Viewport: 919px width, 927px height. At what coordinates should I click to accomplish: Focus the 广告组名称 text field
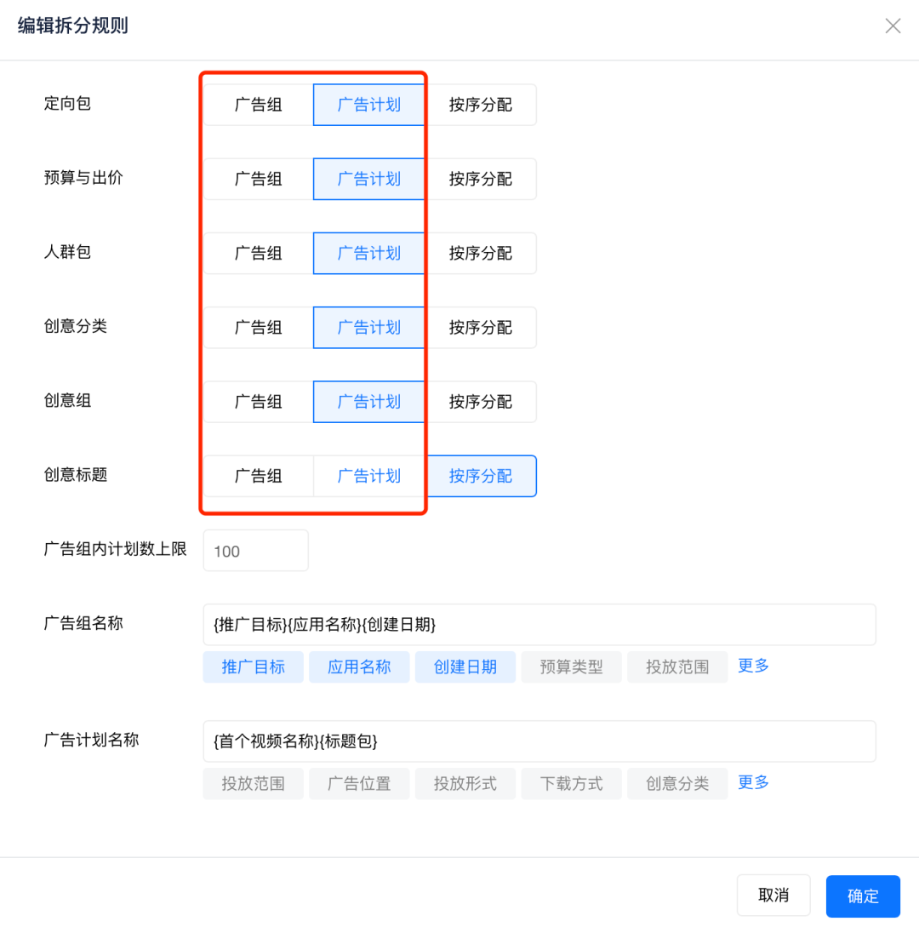(539, 624)
